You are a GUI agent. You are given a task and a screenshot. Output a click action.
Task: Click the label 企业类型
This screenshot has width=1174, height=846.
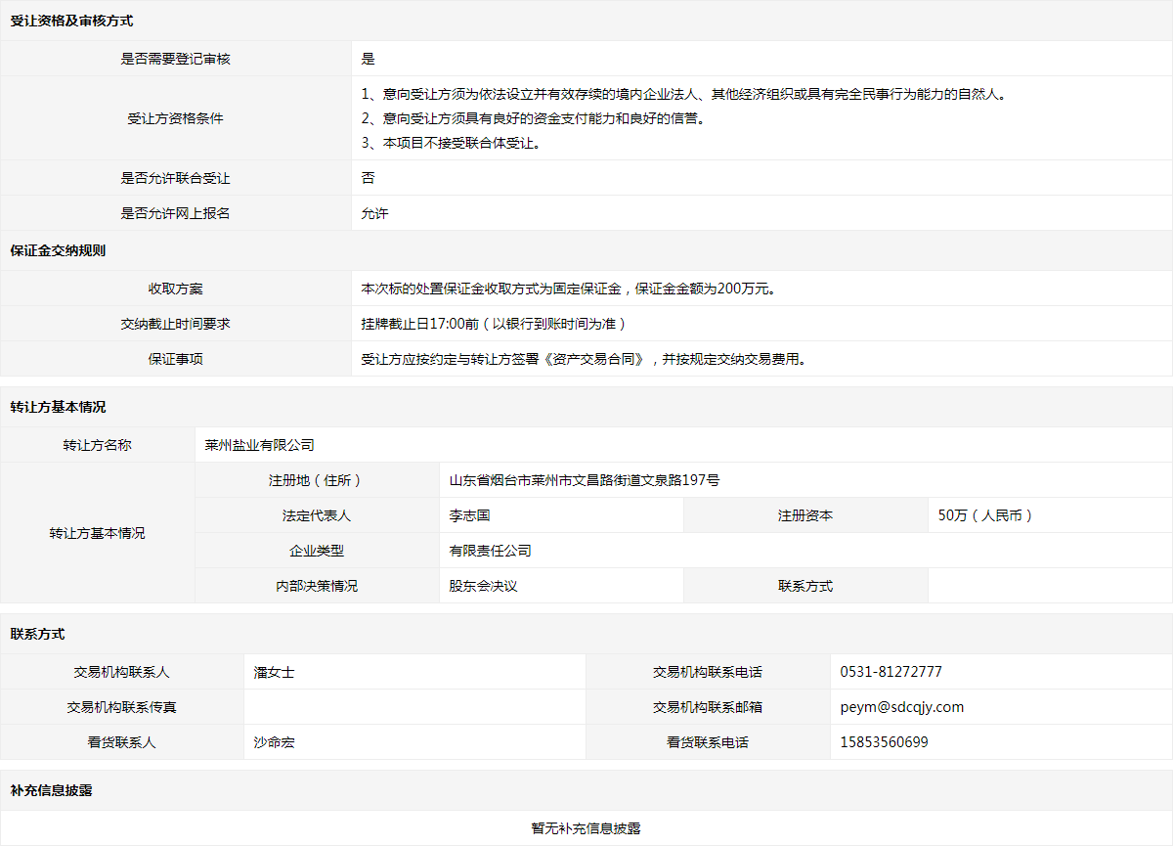317,551
